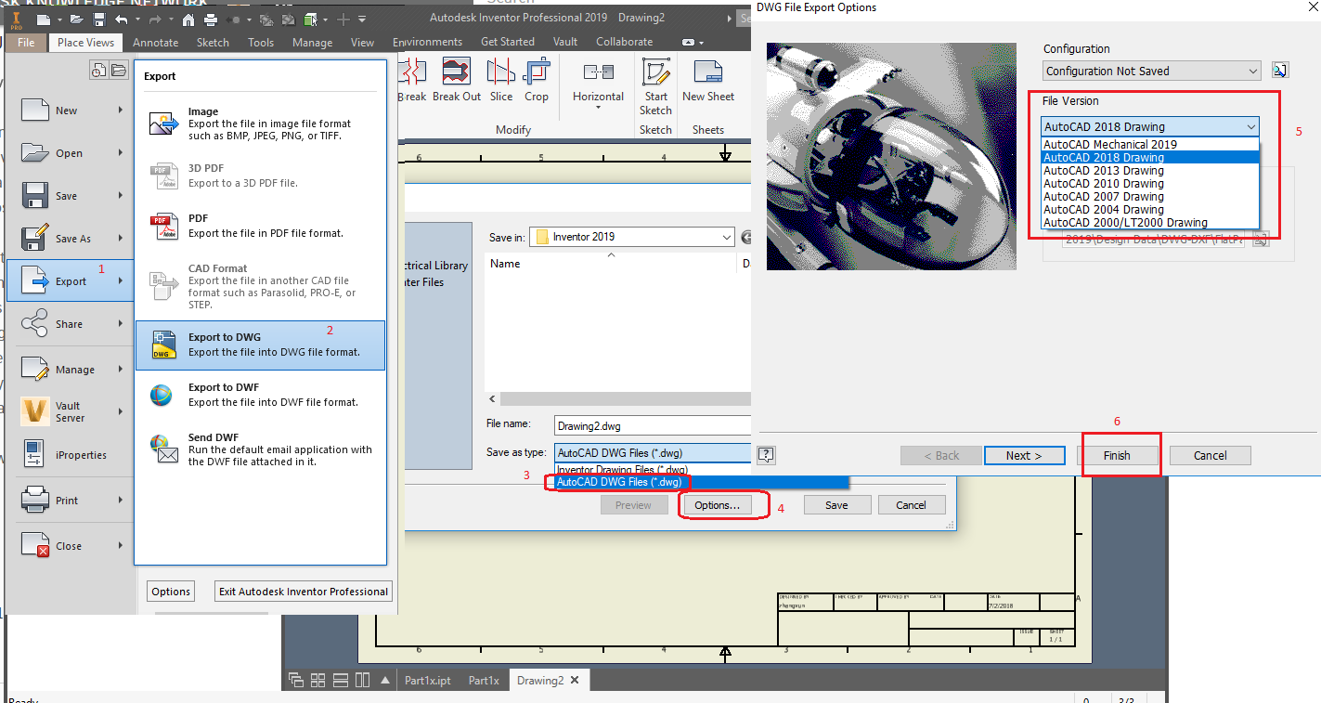Collapse the File Version dropdown
Screen dimensions: 1321x703
coord(1250,126)
